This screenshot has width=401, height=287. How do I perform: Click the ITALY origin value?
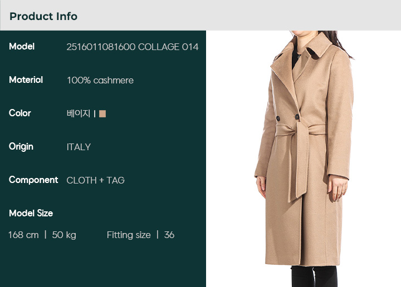[x=79, y=147]
